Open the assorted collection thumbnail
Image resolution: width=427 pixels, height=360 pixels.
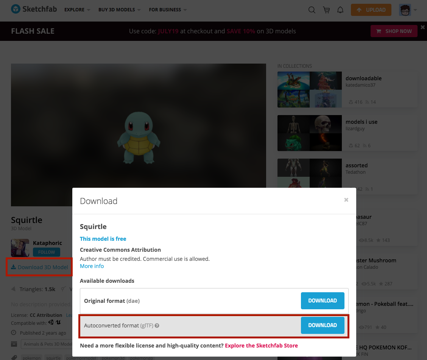click(309, 173)
